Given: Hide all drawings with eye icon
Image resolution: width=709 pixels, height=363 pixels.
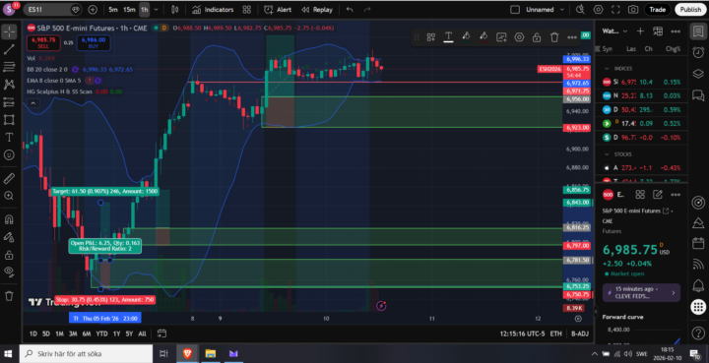Looking at the screenshot, I should pos(9,272).
